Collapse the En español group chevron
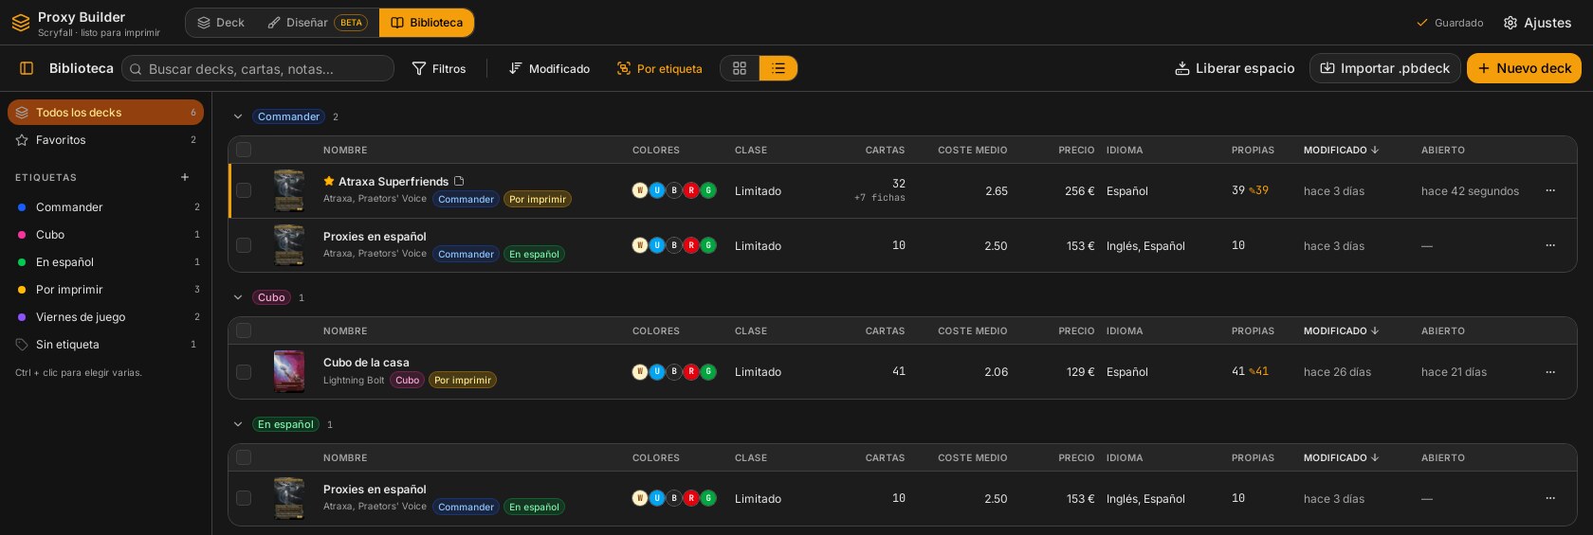Screen dimensions: 1593x535 pyautogui.click(x=238, y=424)
